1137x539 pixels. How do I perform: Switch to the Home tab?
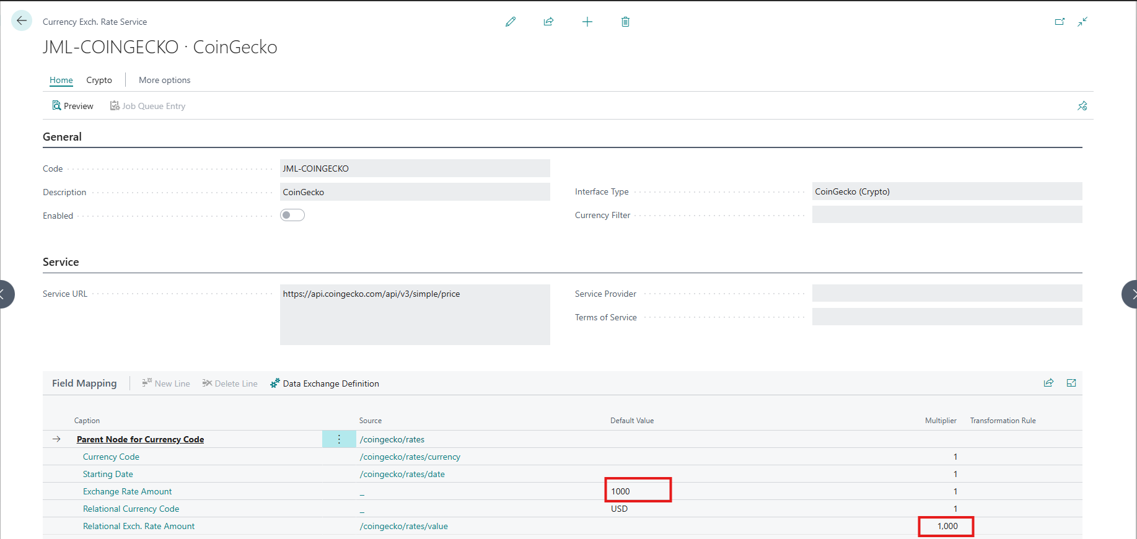pyautogui.click(x=61, y=80)
